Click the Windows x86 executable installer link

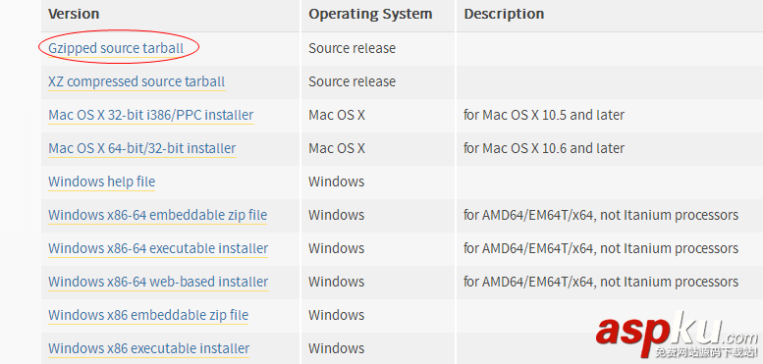pos(149,348)
